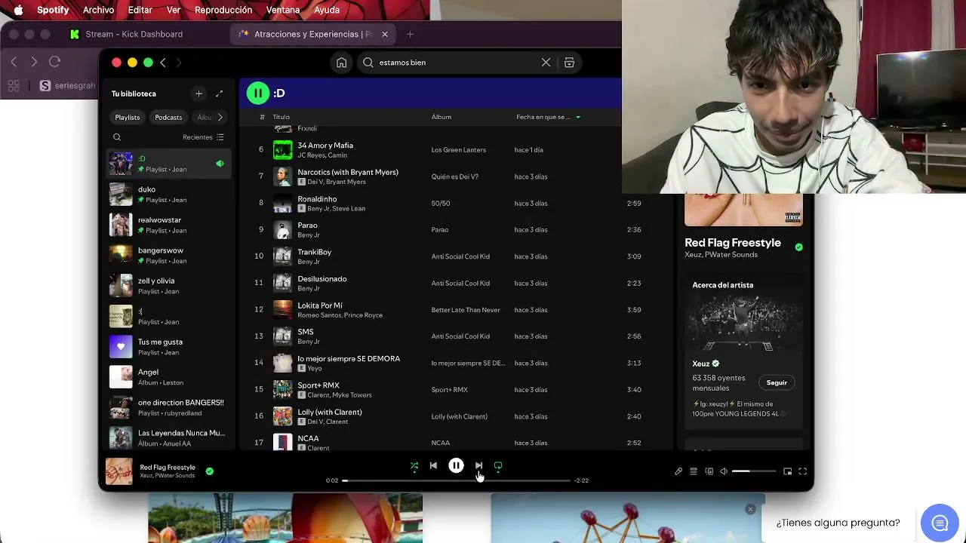Open the 'Los Green Lanters' album link
The image size is (966, 543).
pos(458,150)
